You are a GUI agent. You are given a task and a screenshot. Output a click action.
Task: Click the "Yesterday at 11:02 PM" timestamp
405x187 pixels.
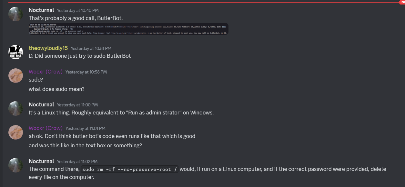coord(77,162)
